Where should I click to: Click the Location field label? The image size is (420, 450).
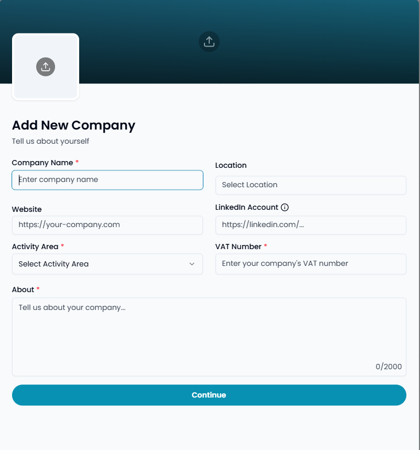pos(231,165)
